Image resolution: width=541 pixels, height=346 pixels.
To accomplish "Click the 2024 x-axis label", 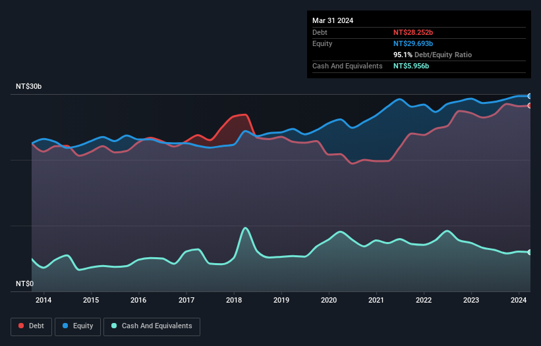I will click(519, 300).
